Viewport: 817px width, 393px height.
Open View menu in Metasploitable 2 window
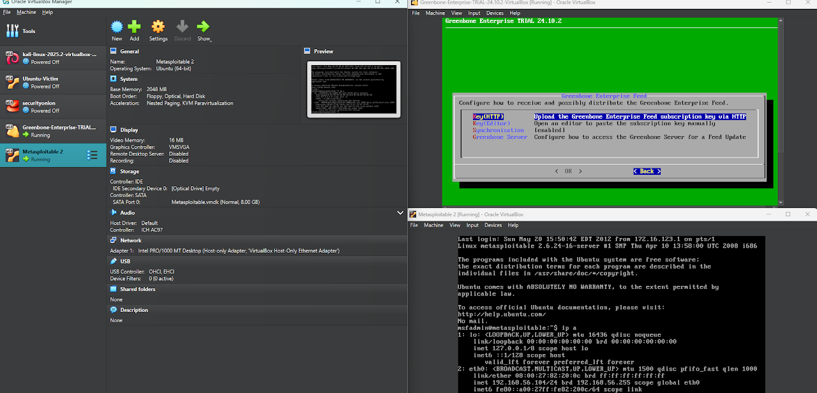pyautogui.click(x=456, y=225)
